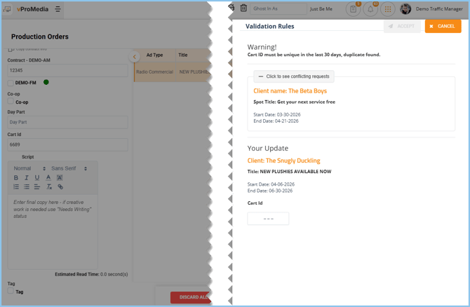Click the red Discard All button
470x307 pixels.
click(191, 297)
